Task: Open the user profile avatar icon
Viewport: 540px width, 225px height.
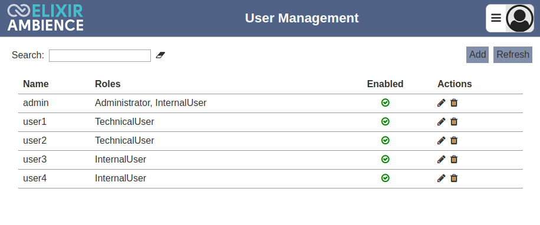Action: pyautogui.click(x=520, y=18)
